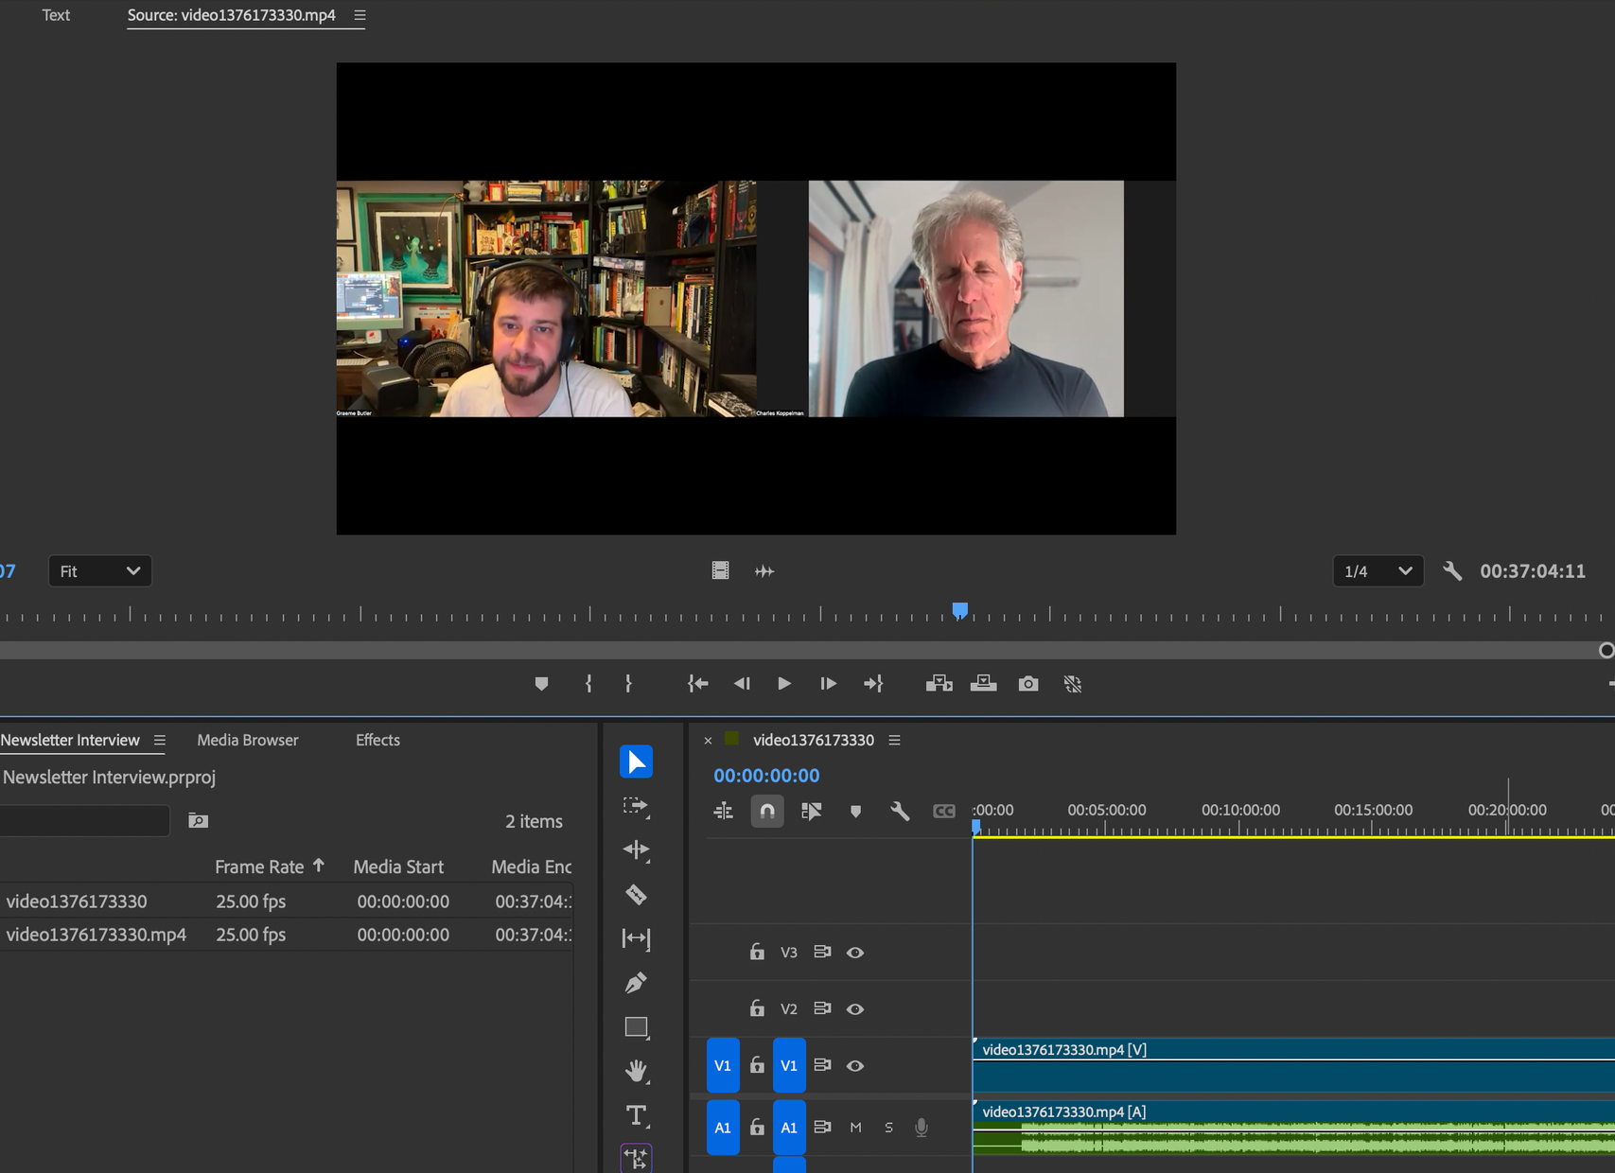The image size is (1615, 1173).
Task: Toggle timeline snapping magnet
Action: coord(767,812)
